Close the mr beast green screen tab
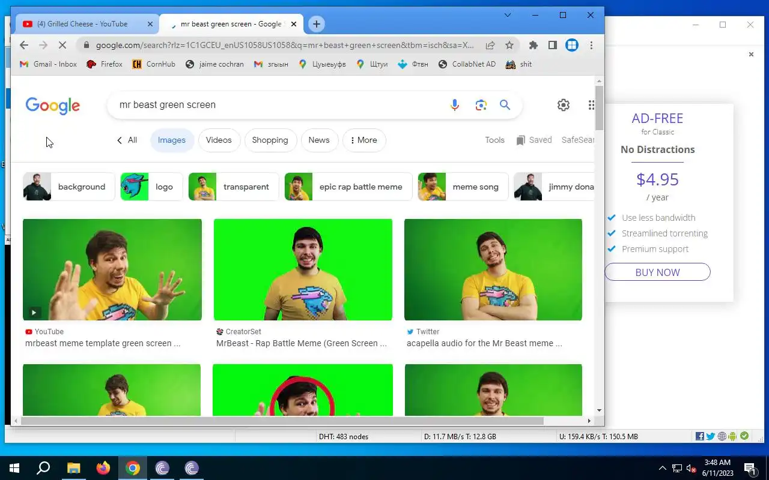Viewport: 769px width, 480px height. tap(294, 24)
